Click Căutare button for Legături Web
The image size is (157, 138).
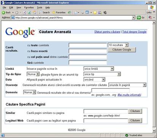pos(135,120)
